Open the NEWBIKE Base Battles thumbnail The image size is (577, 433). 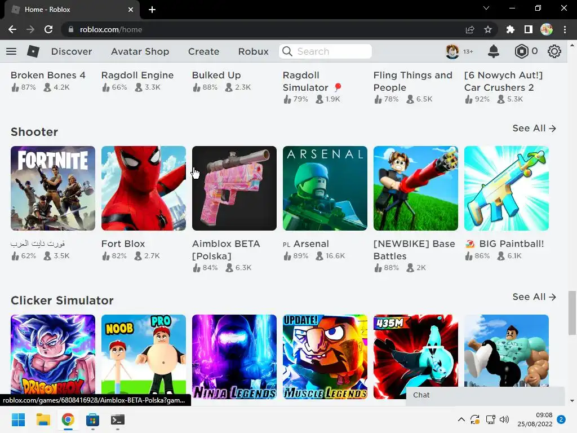(x=416, y=188)
